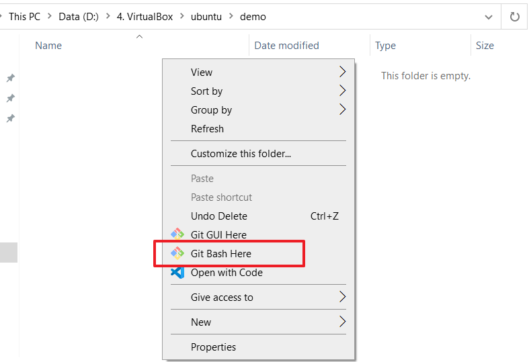Image resolution: width=529 pixels, height=362 pixels.
Task: Open the address bar history dropdown
Action: point(489,17)
